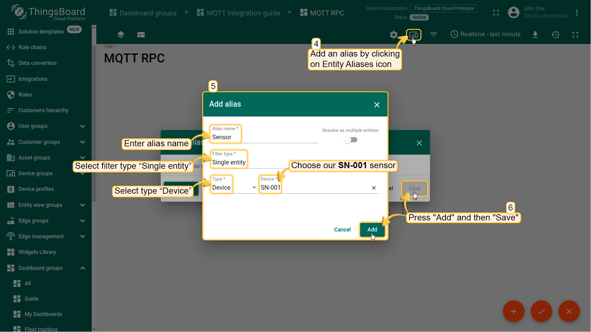591x332 pixels.
Task: Toggle Resolve as multiple entities switch
Action: point(350,140)
